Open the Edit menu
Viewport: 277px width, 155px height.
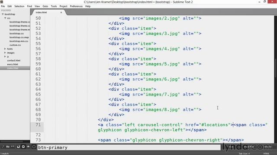10,6
